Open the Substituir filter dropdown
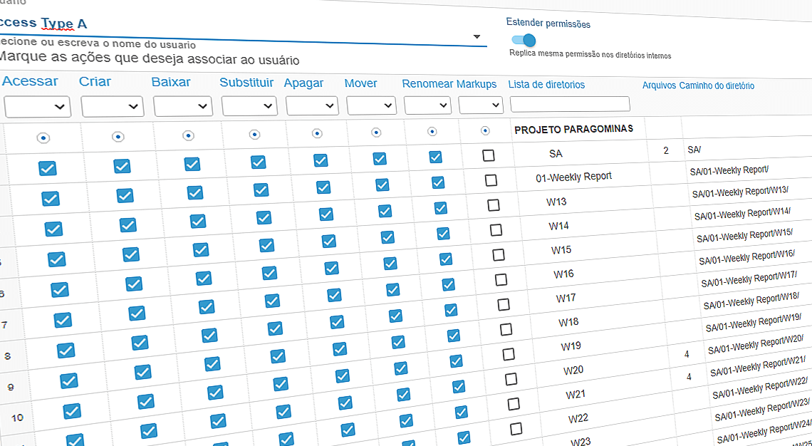Image resolution: width=812 pixels, height=446 pixels. click(x=249, y=104)
